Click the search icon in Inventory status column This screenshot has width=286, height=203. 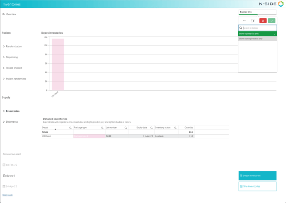(175, 128)
